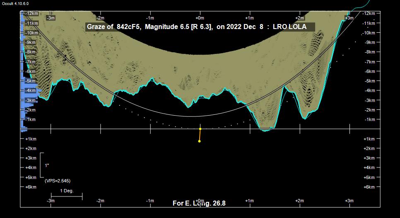Click the LRO LOLA label in the title
Viewport: 400px width, 218px height.
click(x=289, y=27)
